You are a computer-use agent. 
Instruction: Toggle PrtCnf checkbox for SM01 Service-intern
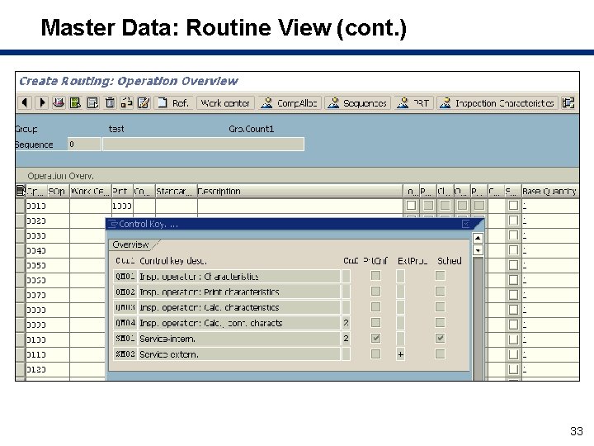pyautogui.click(x=375, y=338)
